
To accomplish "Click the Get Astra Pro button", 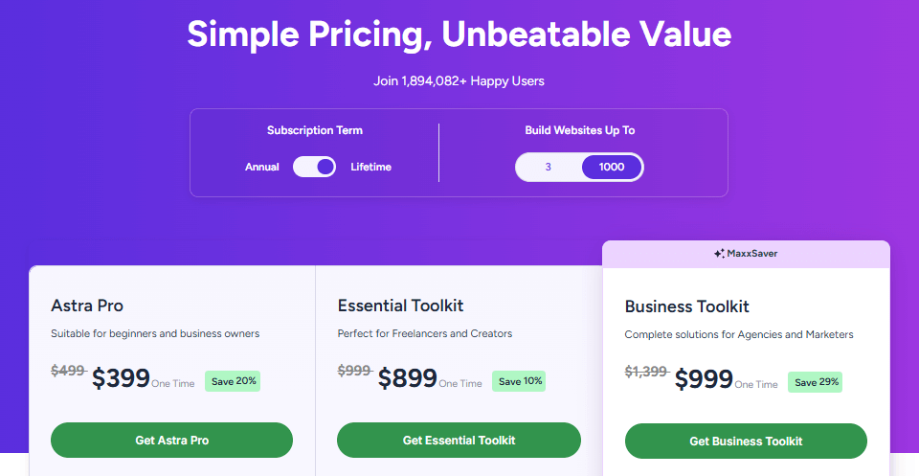I will click(171, 441).
